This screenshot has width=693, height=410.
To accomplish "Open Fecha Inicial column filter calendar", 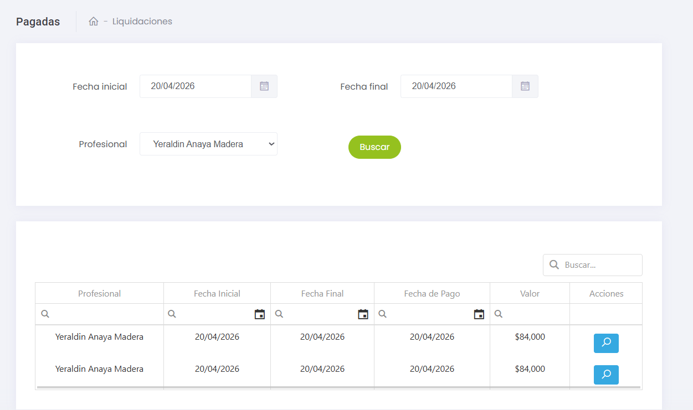I will (259, 314).
